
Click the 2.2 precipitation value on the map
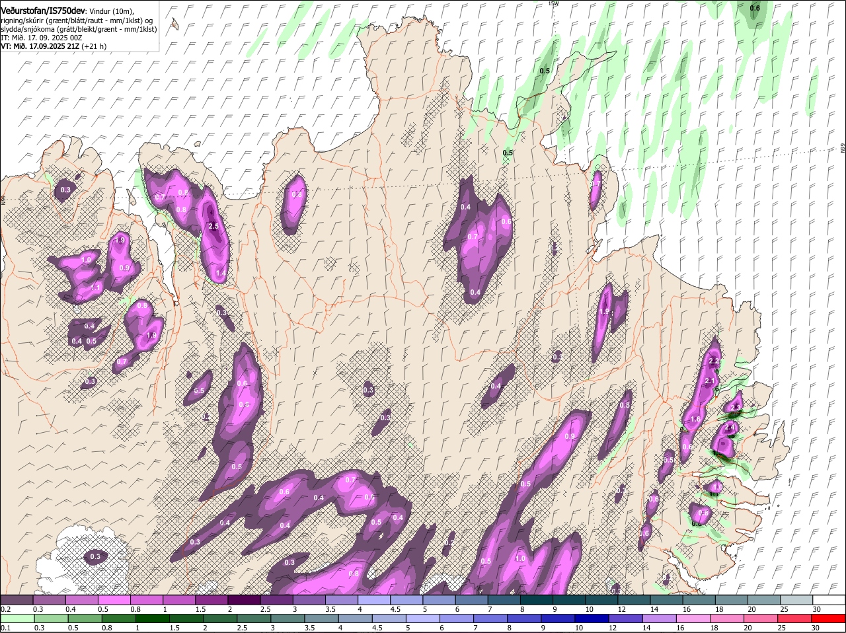714,361
